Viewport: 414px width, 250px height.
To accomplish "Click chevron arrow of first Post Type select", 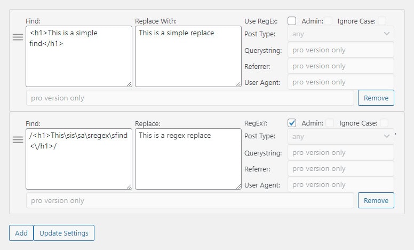I will tap(387, 34).
